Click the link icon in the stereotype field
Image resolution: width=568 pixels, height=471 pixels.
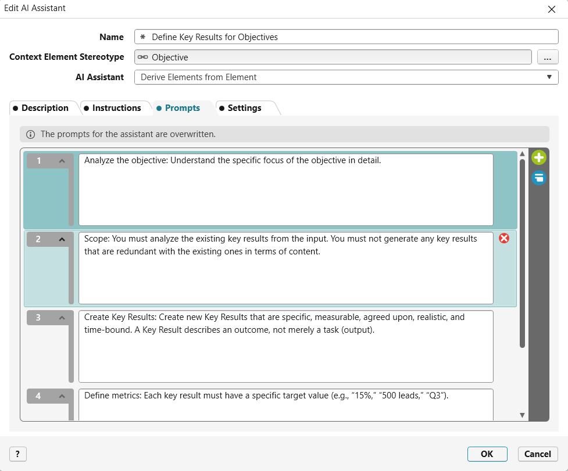coord(144,57)
